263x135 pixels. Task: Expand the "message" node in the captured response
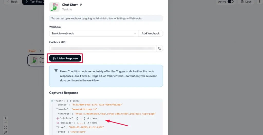[x=58, y=123]
